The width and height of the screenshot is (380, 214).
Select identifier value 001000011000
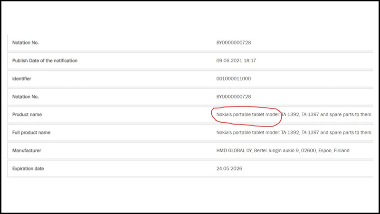pyautogui.click(x=234, y=78)
